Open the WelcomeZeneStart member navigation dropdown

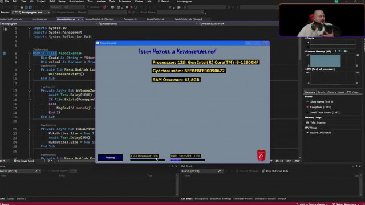(238, 24)
